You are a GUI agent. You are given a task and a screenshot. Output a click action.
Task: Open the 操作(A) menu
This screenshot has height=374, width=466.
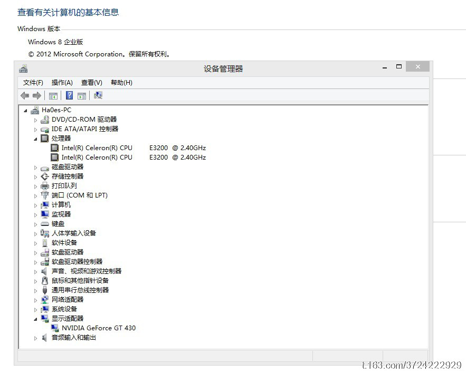62,83
